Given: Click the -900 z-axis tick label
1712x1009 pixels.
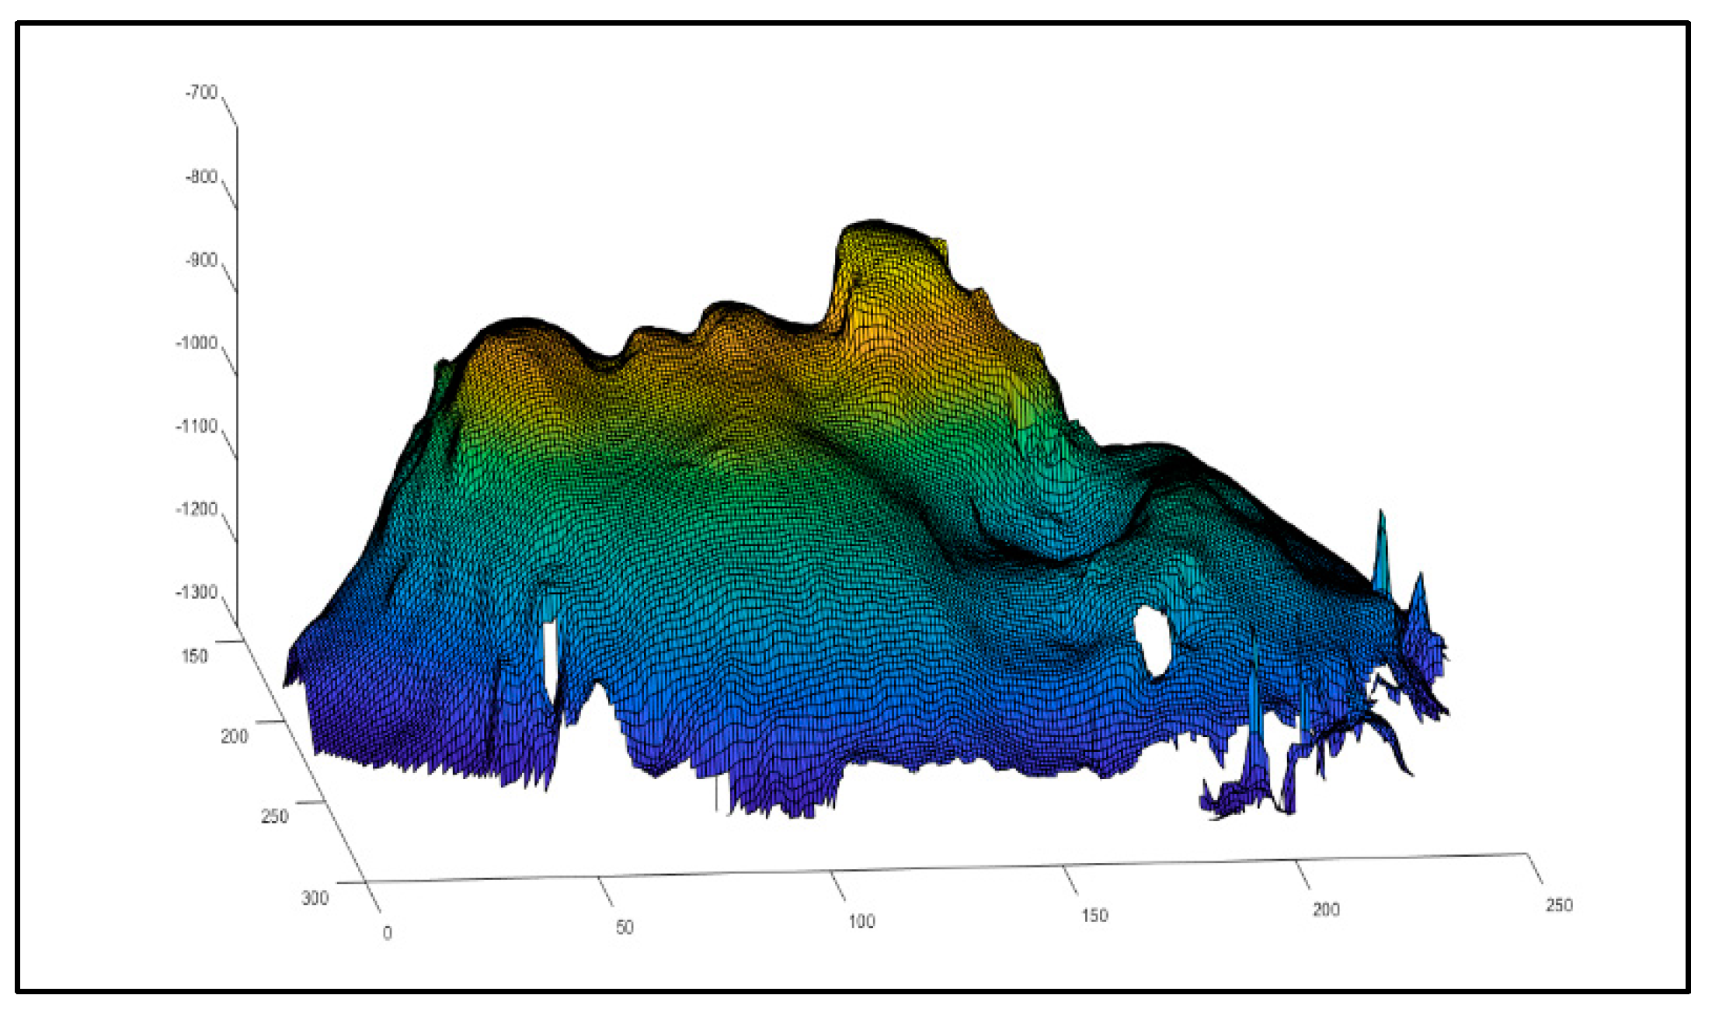Looking at the screenshot, I should tap(201, 259).
